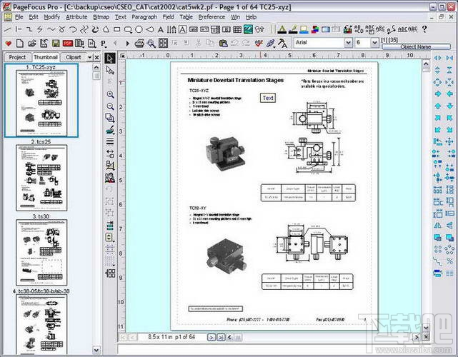The image size is (458, 357).
Task: Pick the rectangle shape tool
Action: (117, 29)
